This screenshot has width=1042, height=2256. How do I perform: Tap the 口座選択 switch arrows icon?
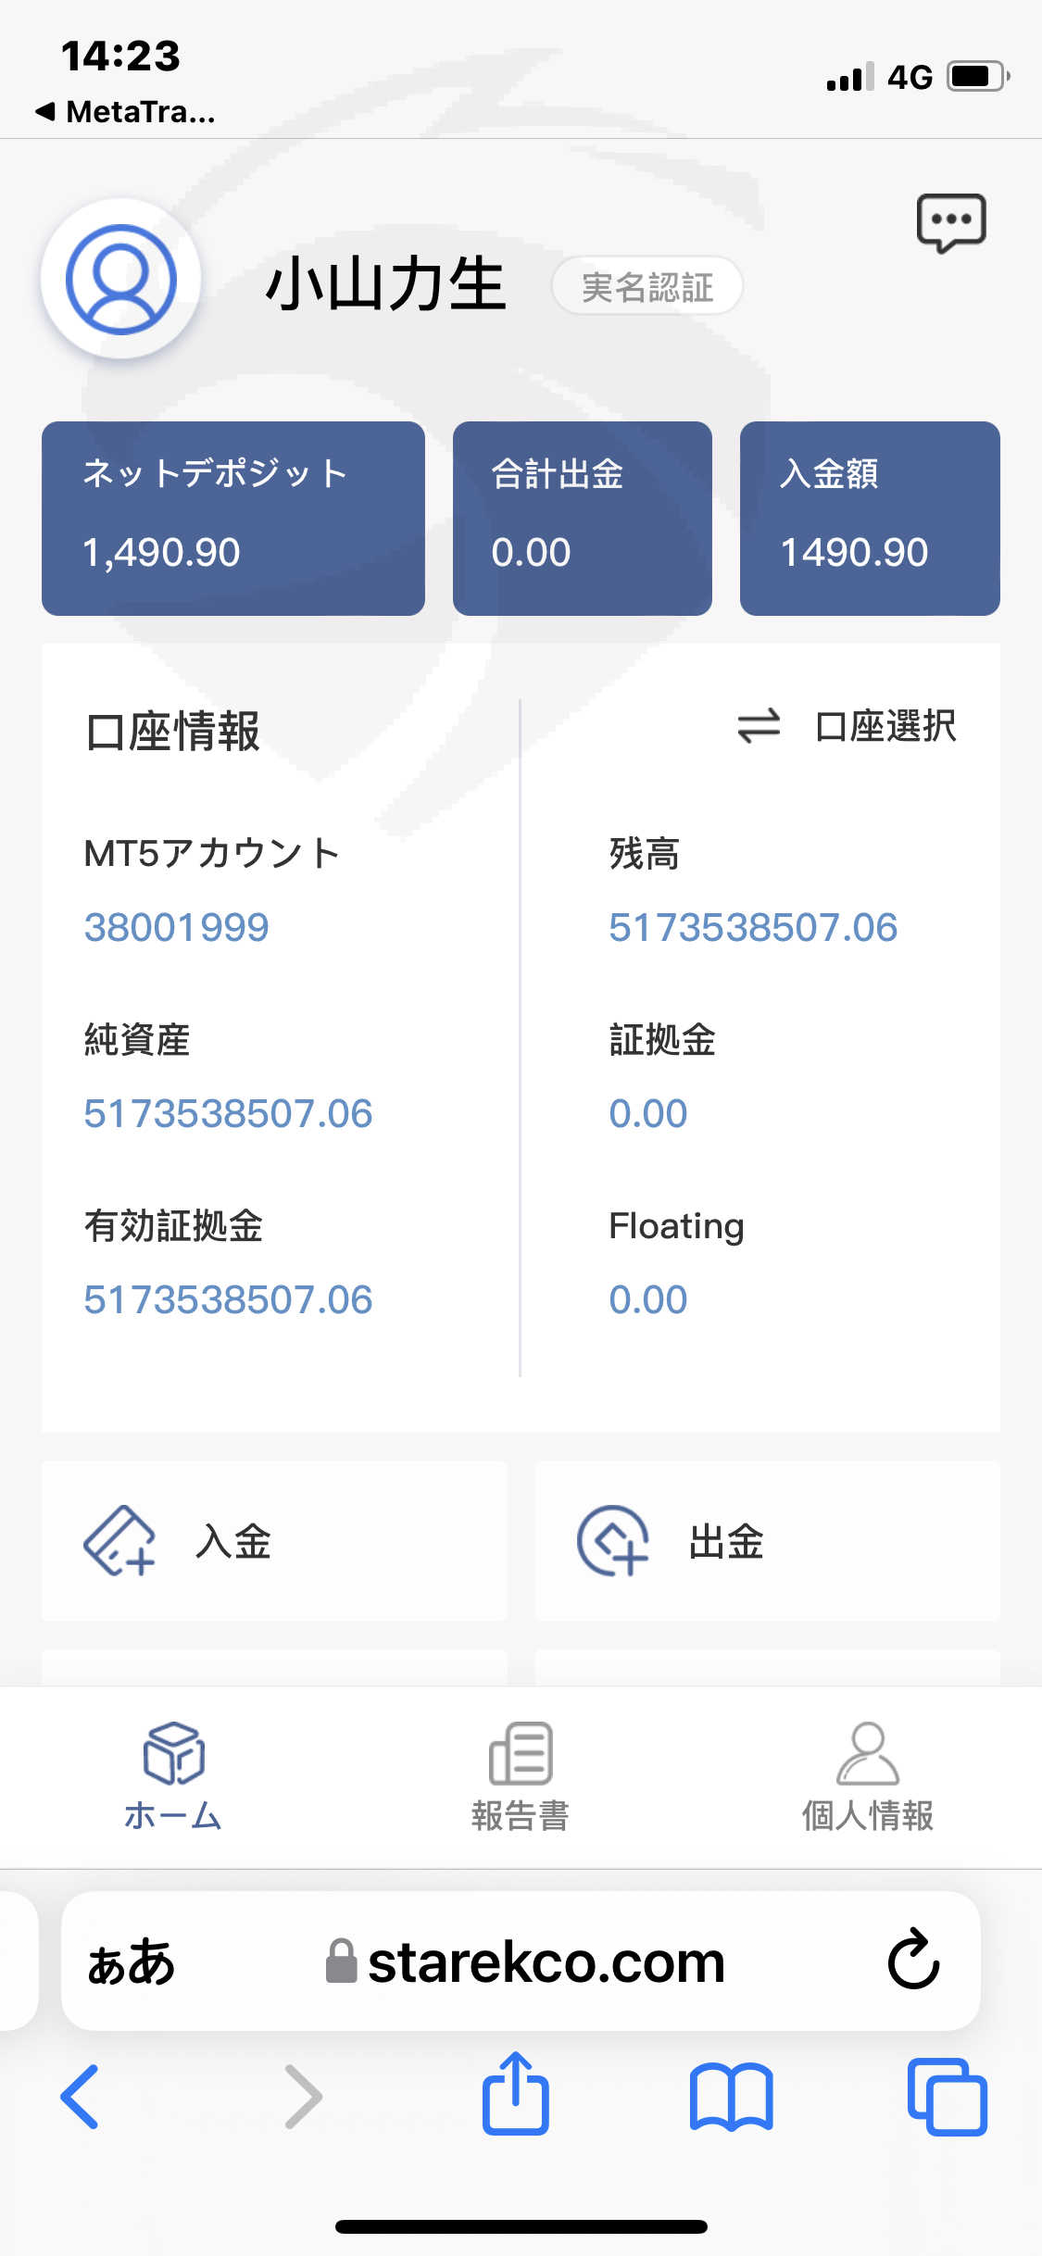pos(759,726)
